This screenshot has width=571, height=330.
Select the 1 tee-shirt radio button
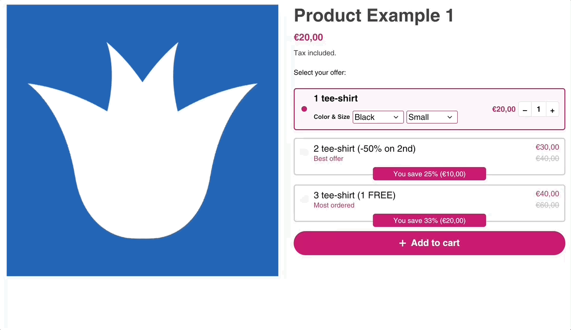pos(304,109)
